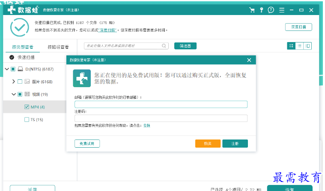Focus the order email input field
325x191 pixels.
click(161, 104)
